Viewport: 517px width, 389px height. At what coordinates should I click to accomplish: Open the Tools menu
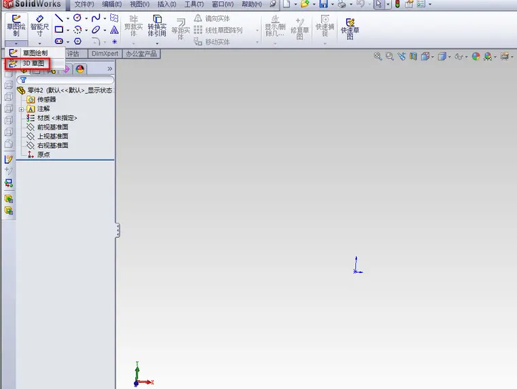194,4
